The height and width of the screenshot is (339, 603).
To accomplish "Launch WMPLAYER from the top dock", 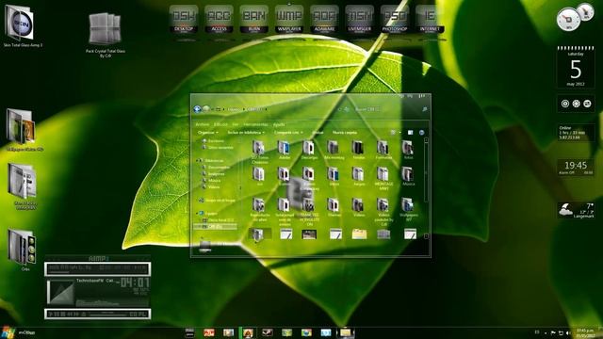I will (x=289, y=19).
